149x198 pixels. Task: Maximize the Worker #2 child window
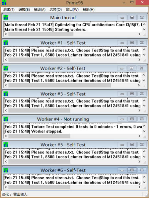(131, 68)
